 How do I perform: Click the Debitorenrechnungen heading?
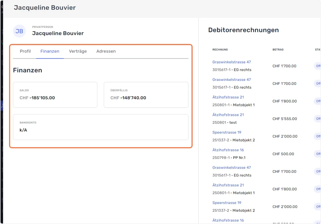pyautogui.click(x=243, y=30)
